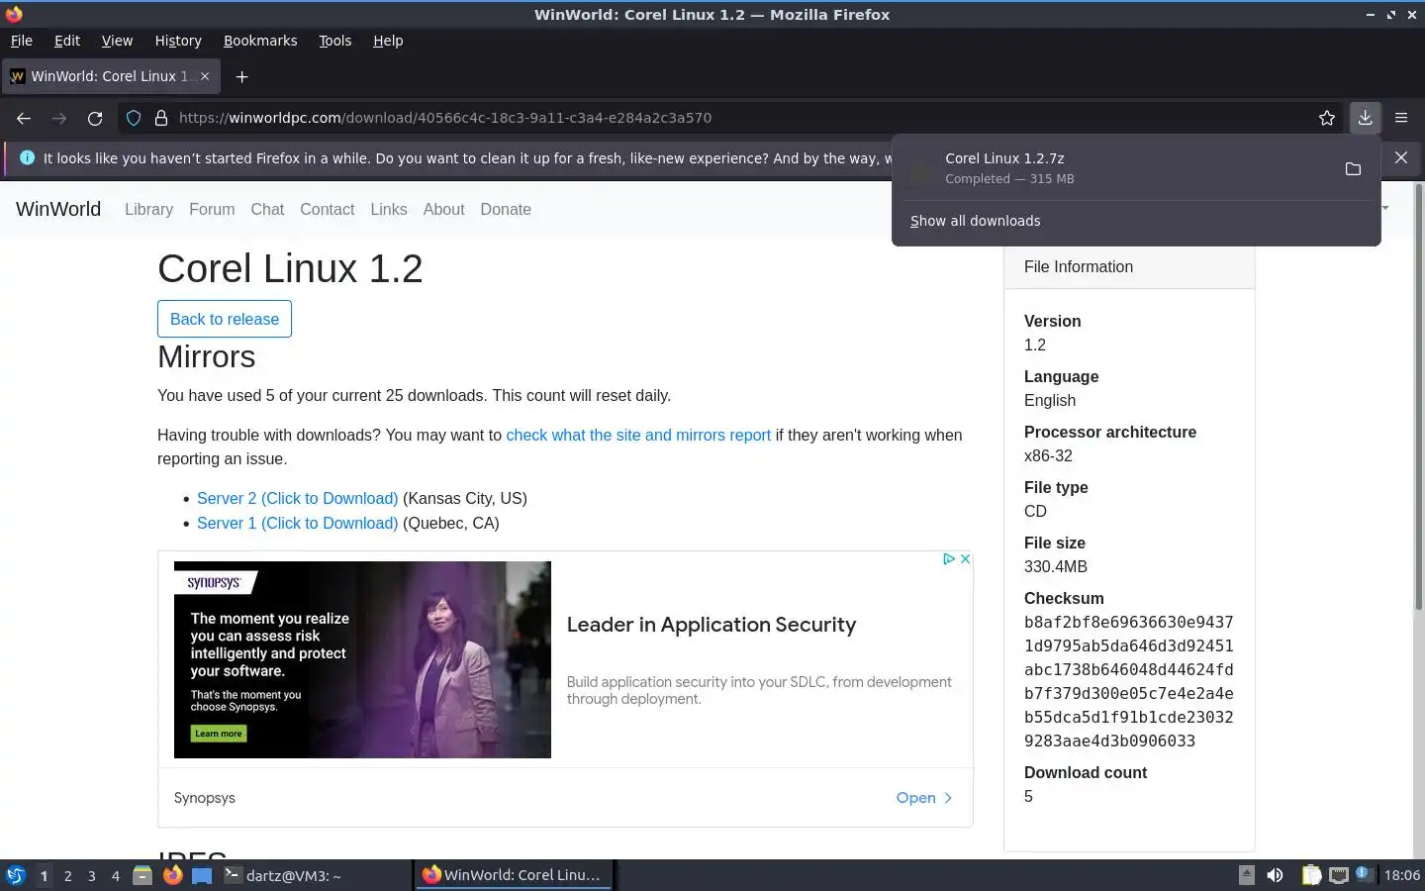Bookmark this page with the star
1425x891 pixels.
1327,118
